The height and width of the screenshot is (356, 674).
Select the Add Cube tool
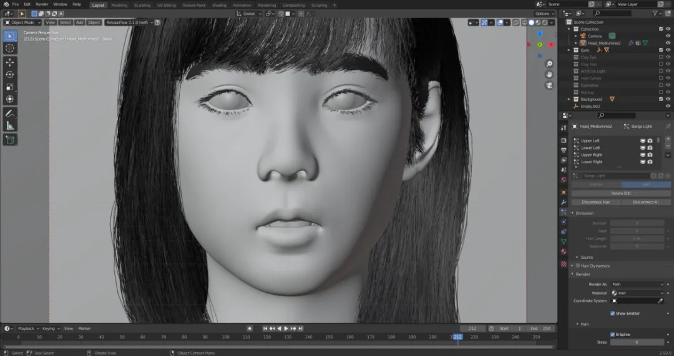click(10, 140)
